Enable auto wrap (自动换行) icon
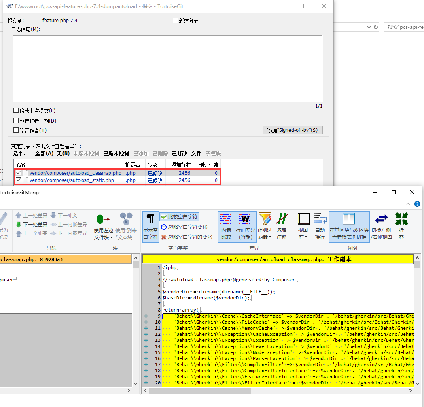424x407 pixels. click(320, 227)
